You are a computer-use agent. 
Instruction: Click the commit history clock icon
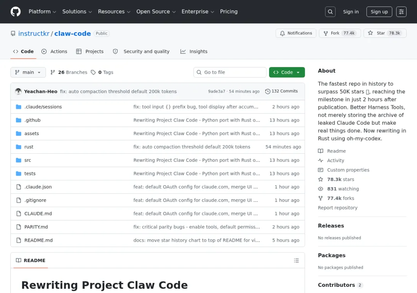coord(268,91)
